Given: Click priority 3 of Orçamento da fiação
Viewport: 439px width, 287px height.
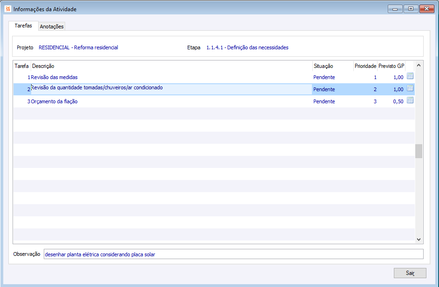Looking at the screenshot, I should 375,101.
